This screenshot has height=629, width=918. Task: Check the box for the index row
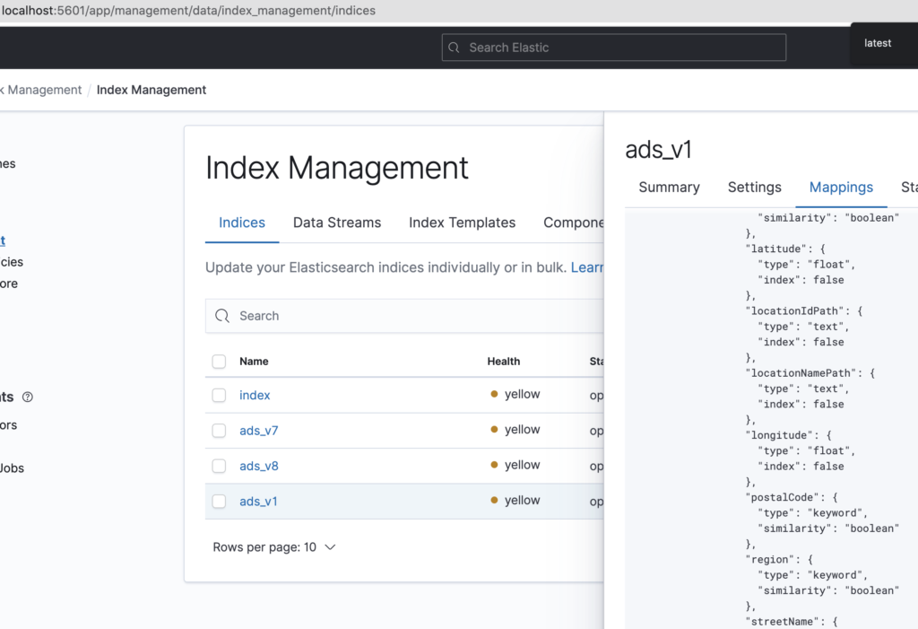click(219, 395)
